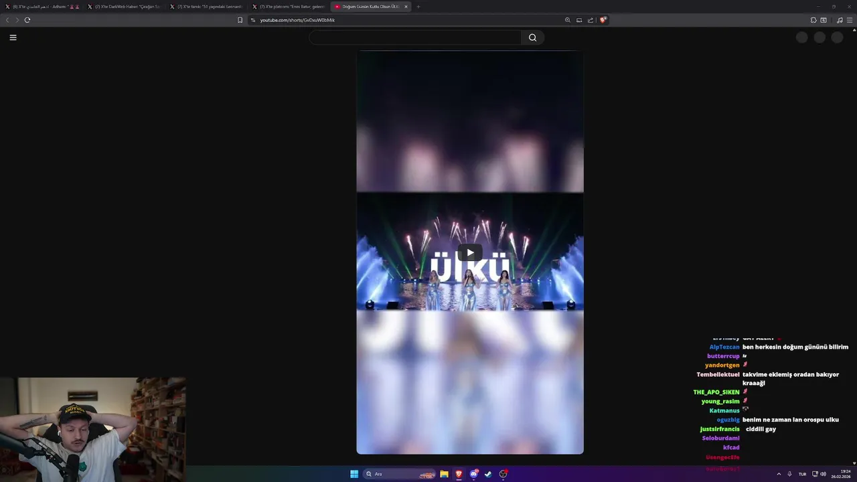The height and width of the screenshot is (482, 857).
Task: Click the Shorts video thumbnail showing ÜLKÜ
Action: [470, 252]
